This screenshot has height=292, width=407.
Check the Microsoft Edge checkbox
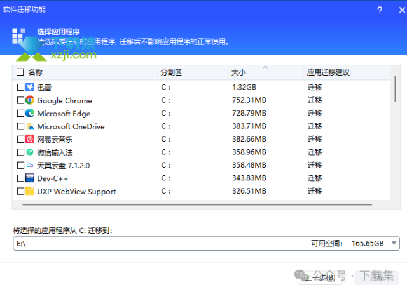click(20, 113)
